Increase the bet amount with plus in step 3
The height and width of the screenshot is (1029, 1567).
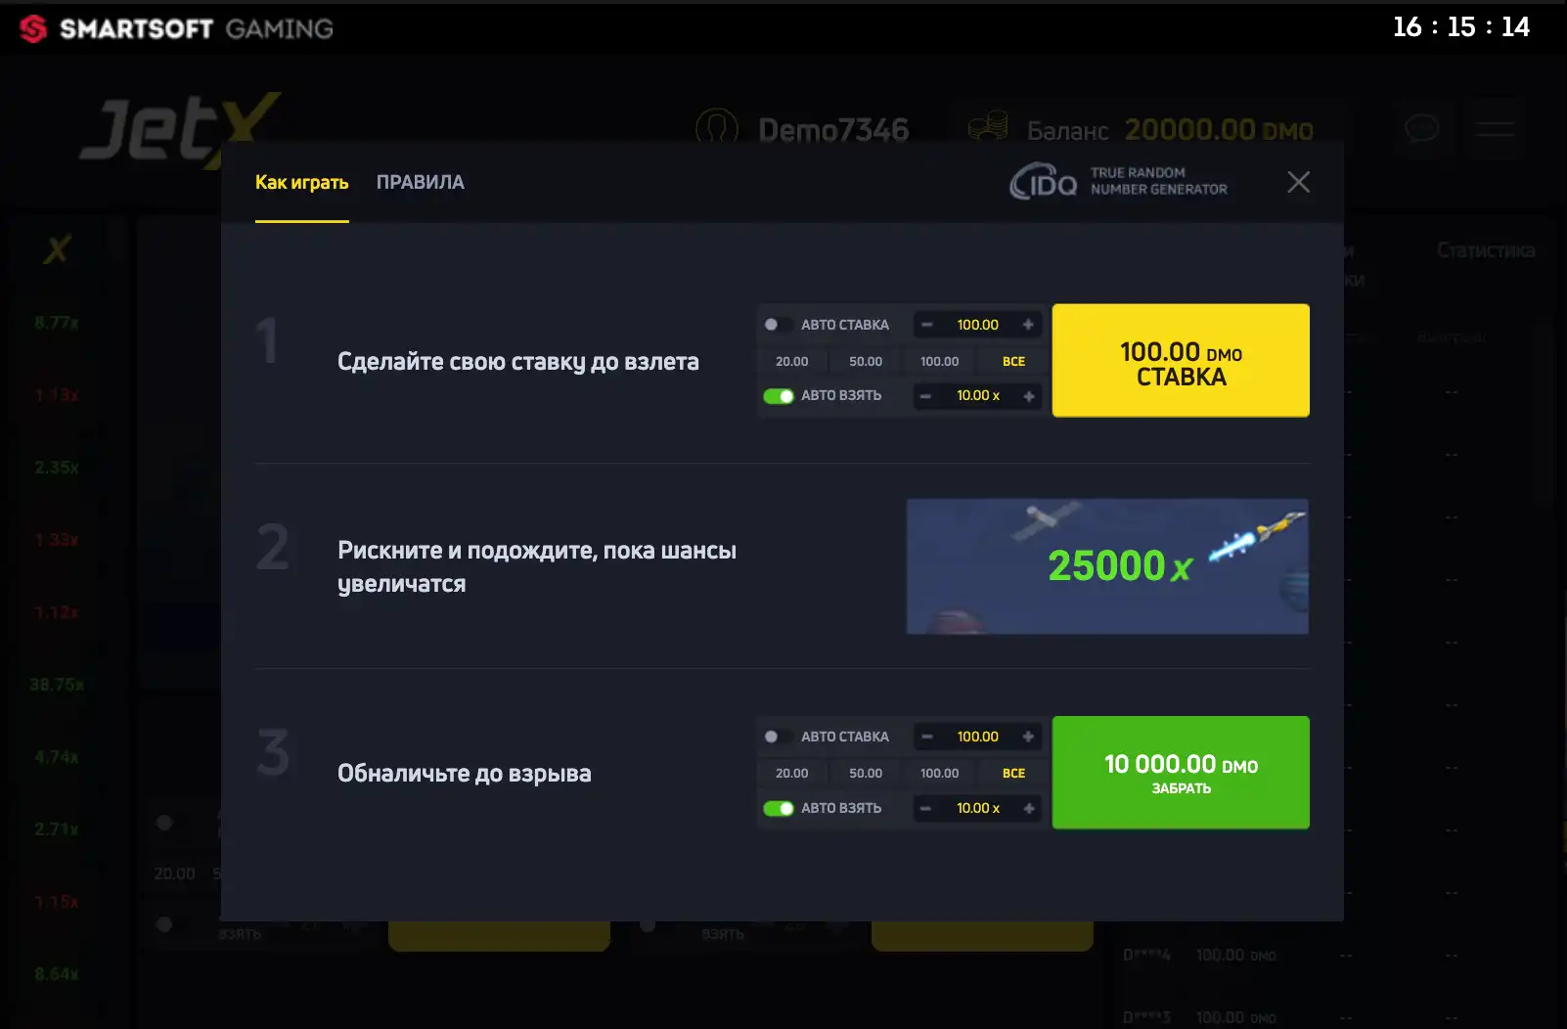[x=1028, y=737]
